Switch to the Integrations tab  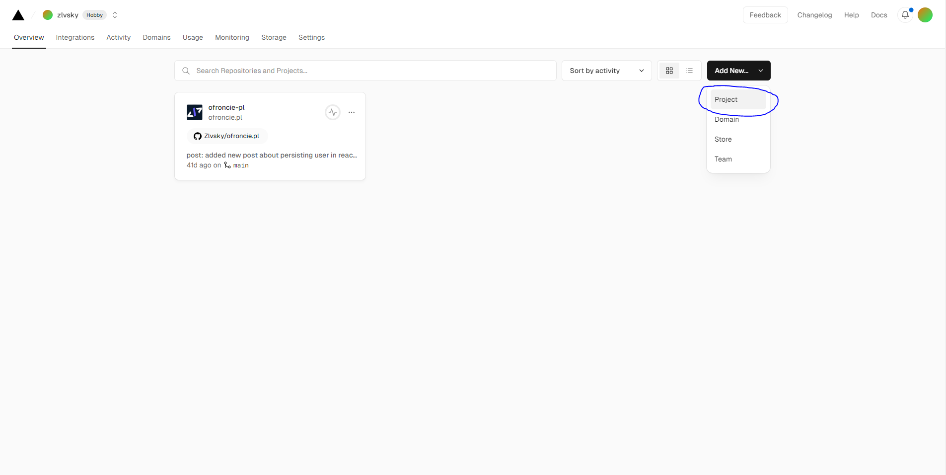(75, 37)
